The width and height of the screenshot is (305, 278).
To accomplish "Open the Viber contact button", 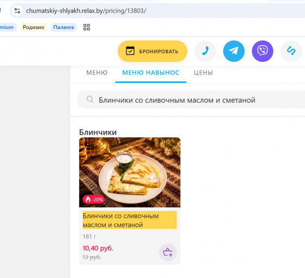I will coord(262,51).
